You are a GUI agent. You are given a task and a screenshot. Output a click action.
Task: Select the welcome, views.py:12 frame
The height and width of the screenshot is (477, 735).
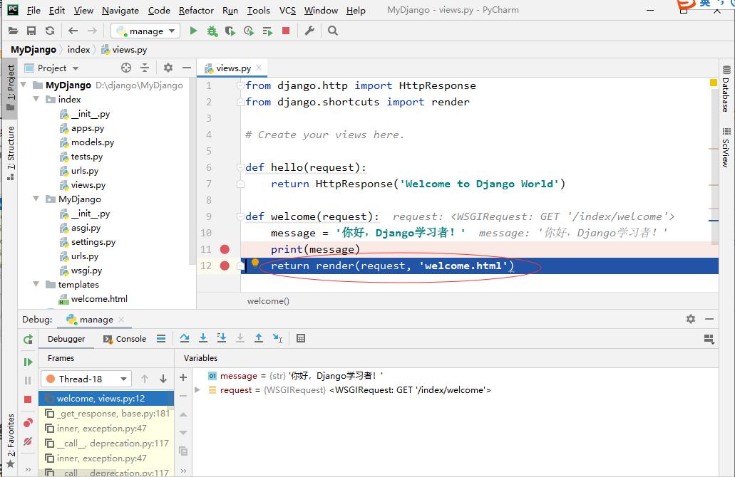coord(106,399)
